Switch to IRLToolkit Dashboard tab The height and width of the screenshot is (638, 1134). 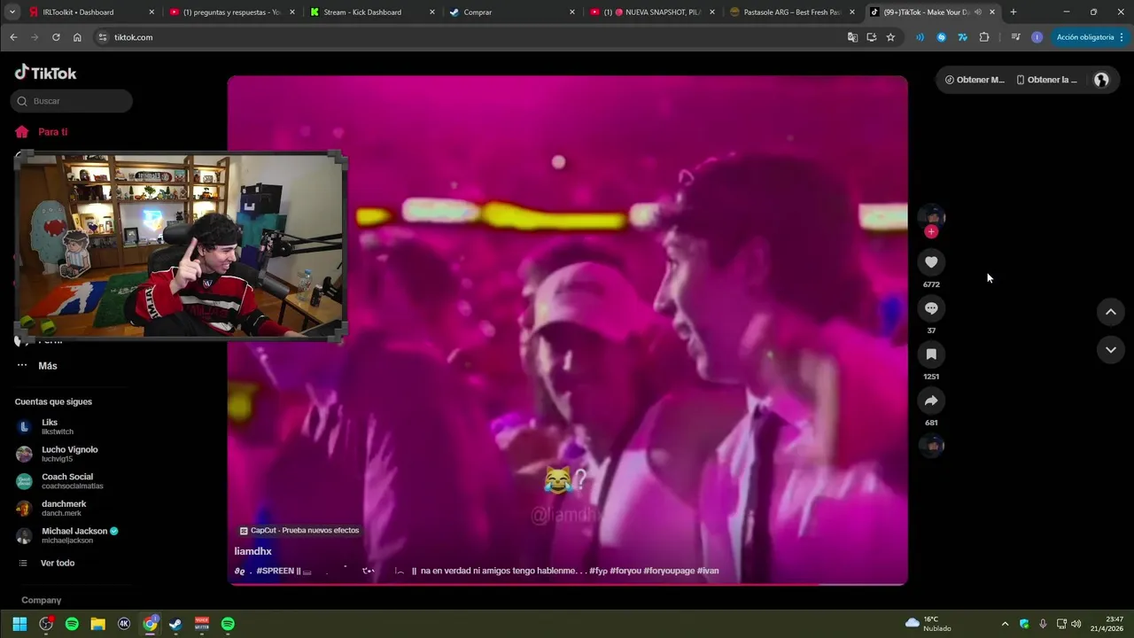[x=93, y=12]
